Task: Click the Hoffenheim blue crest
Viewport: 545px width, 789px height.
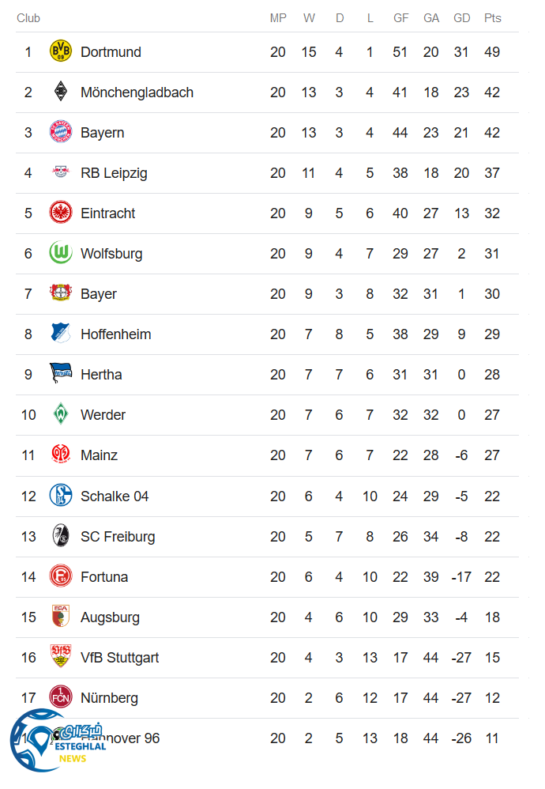Action: coord(61,334)
